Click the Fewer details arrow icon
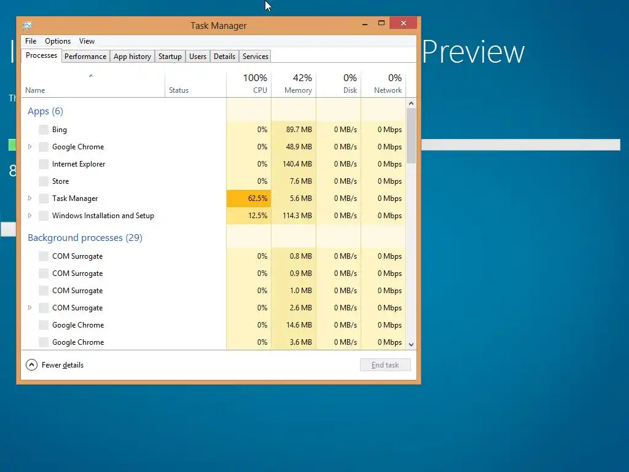 pos(32,365)
